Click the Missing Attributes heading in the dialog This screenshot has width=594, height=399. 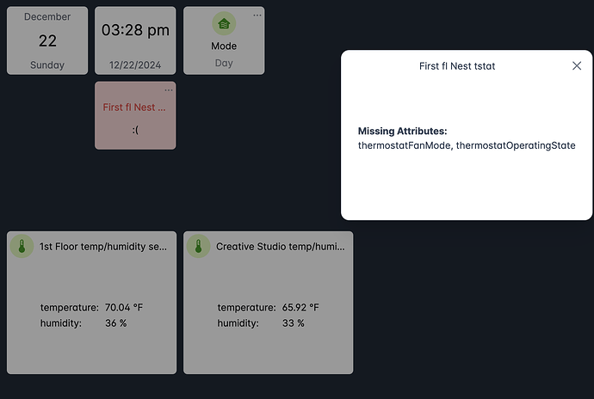(x=402, y=131)
